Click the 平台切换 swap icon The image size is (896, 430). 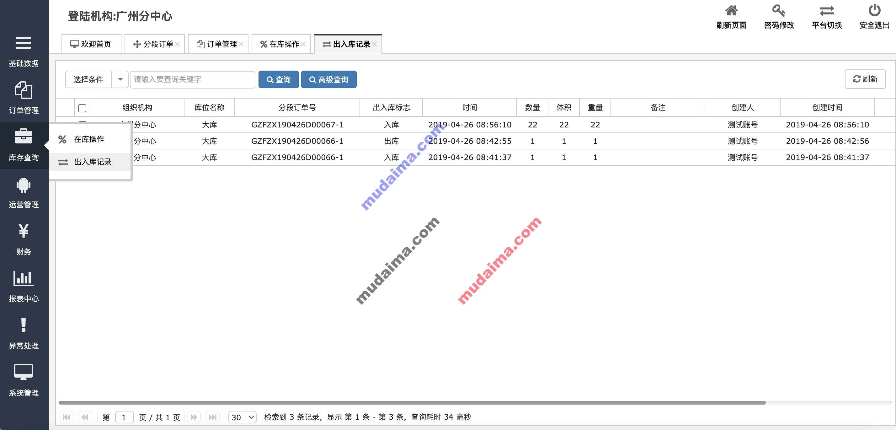[827, 11]
